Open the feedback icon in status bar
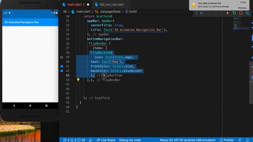 pos(240,140)
